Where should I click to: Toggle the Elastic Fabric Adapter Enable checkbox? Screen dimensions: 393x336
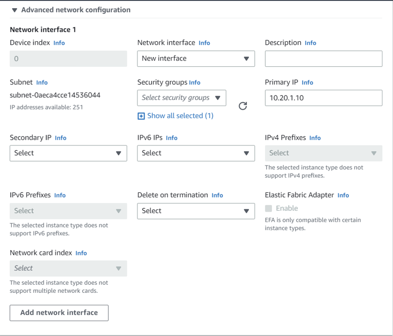click(269, 208)
